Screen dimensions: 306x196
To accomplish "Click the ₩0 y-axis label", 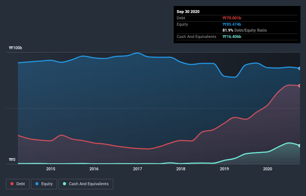I will coord(12,159).
